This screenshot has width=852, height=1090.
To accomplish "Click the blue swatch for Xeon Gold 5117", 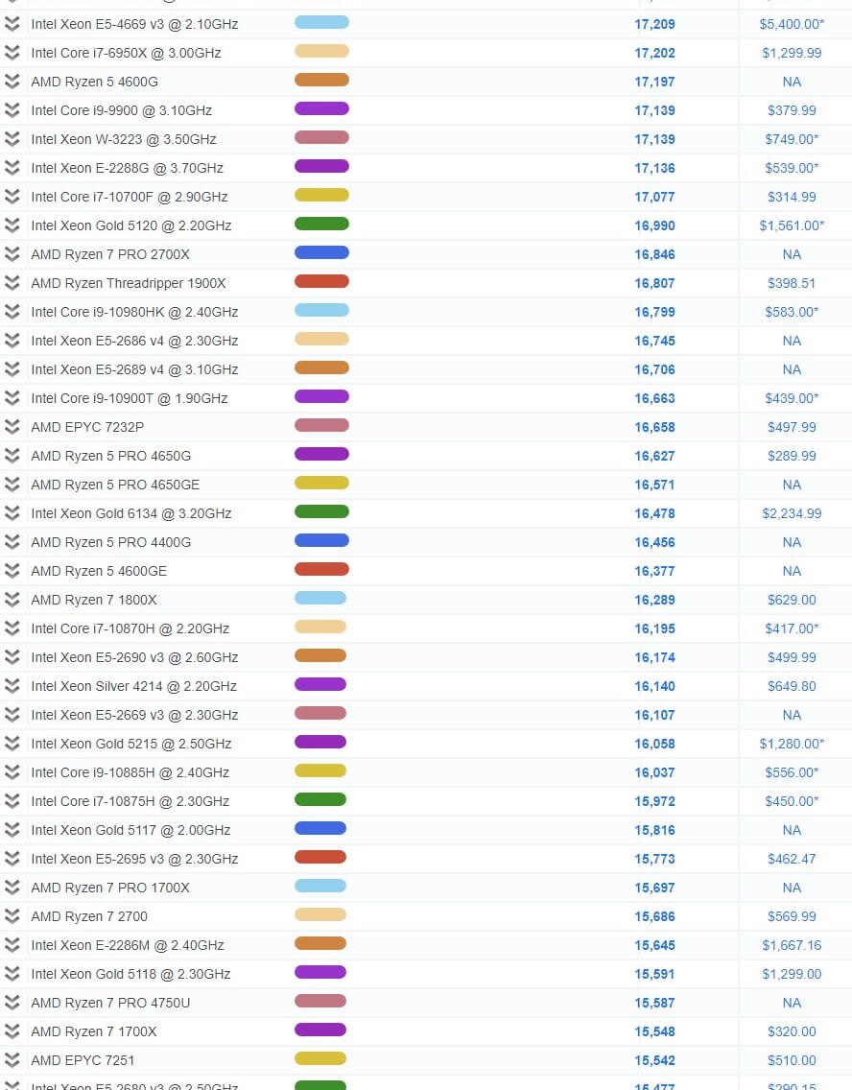I will pos(320,828).
